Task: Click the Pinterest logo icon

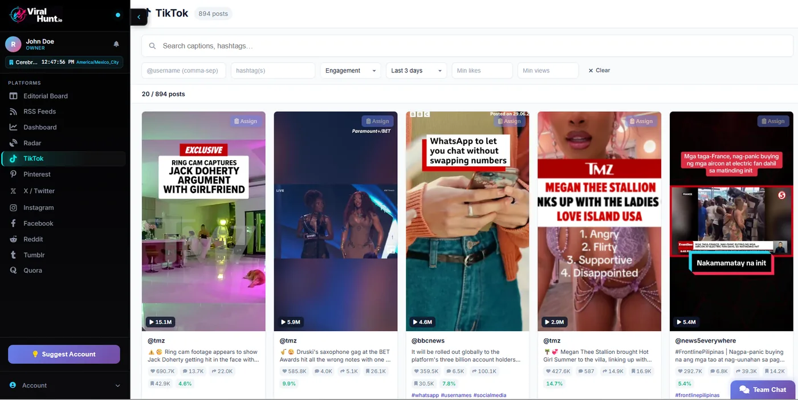Action: coord(13,174)
